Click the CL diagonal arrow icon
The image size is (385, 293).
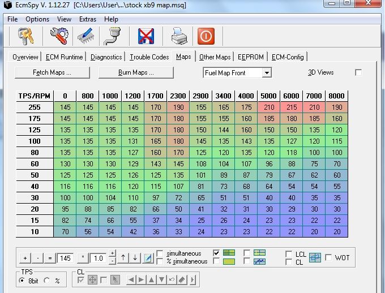click(182, 280)
